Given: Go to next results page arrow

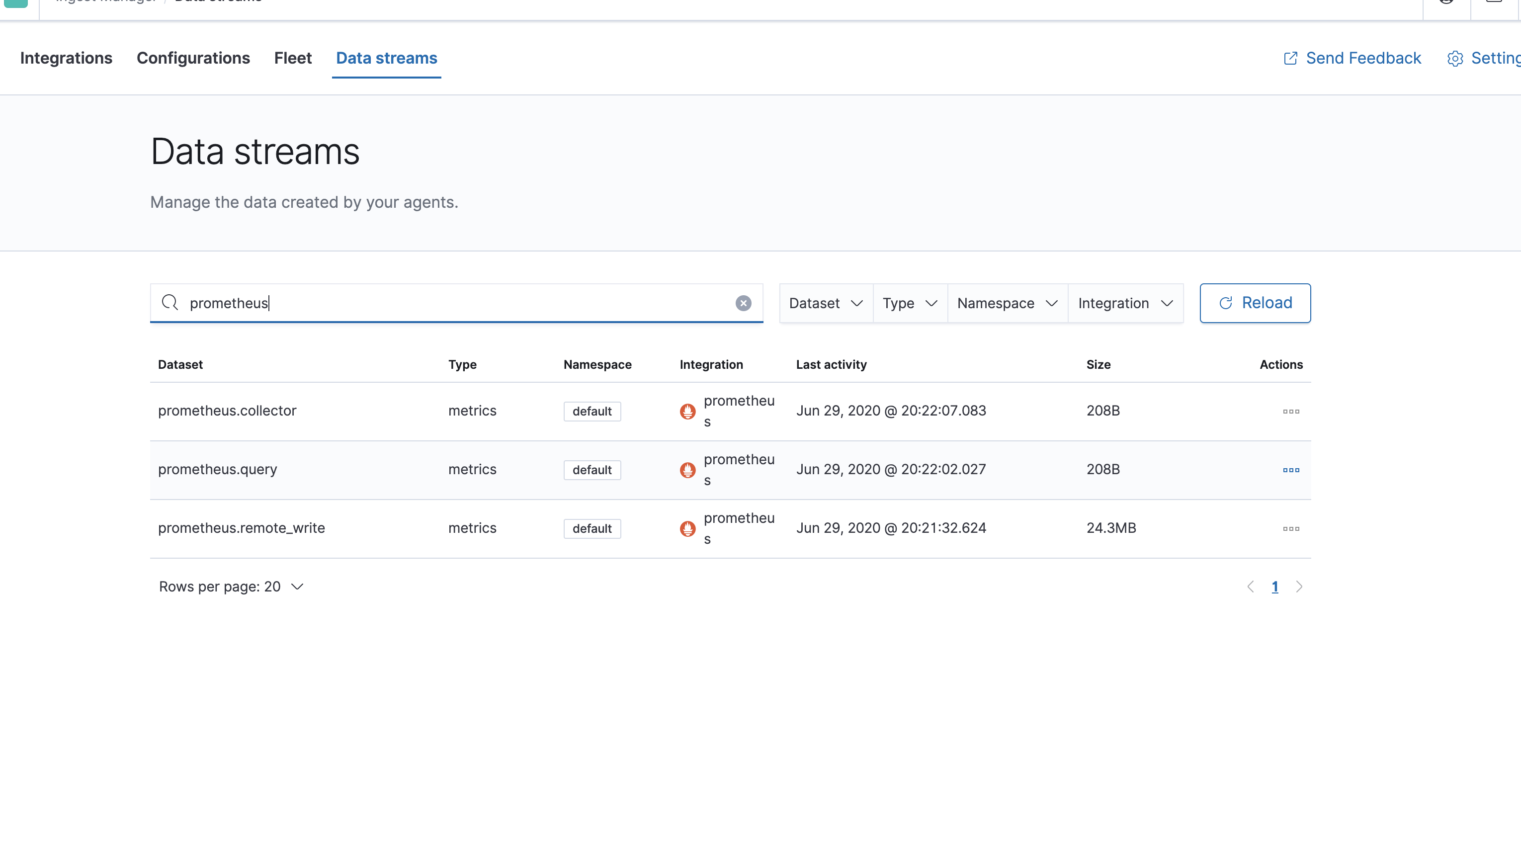Looking at the screenshot, I should point(1299,587).
